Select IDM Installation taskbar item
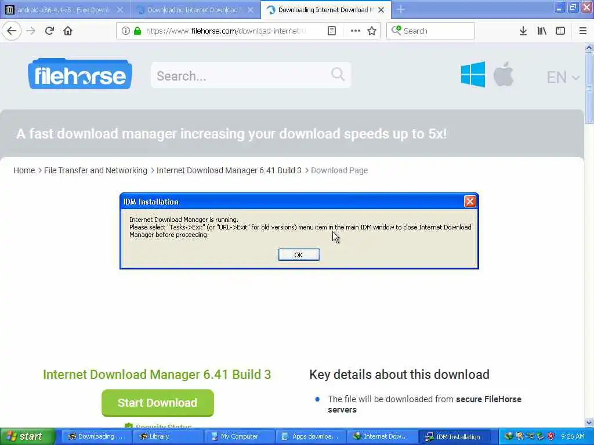This screenshot has width=594, height=445. 454,436
